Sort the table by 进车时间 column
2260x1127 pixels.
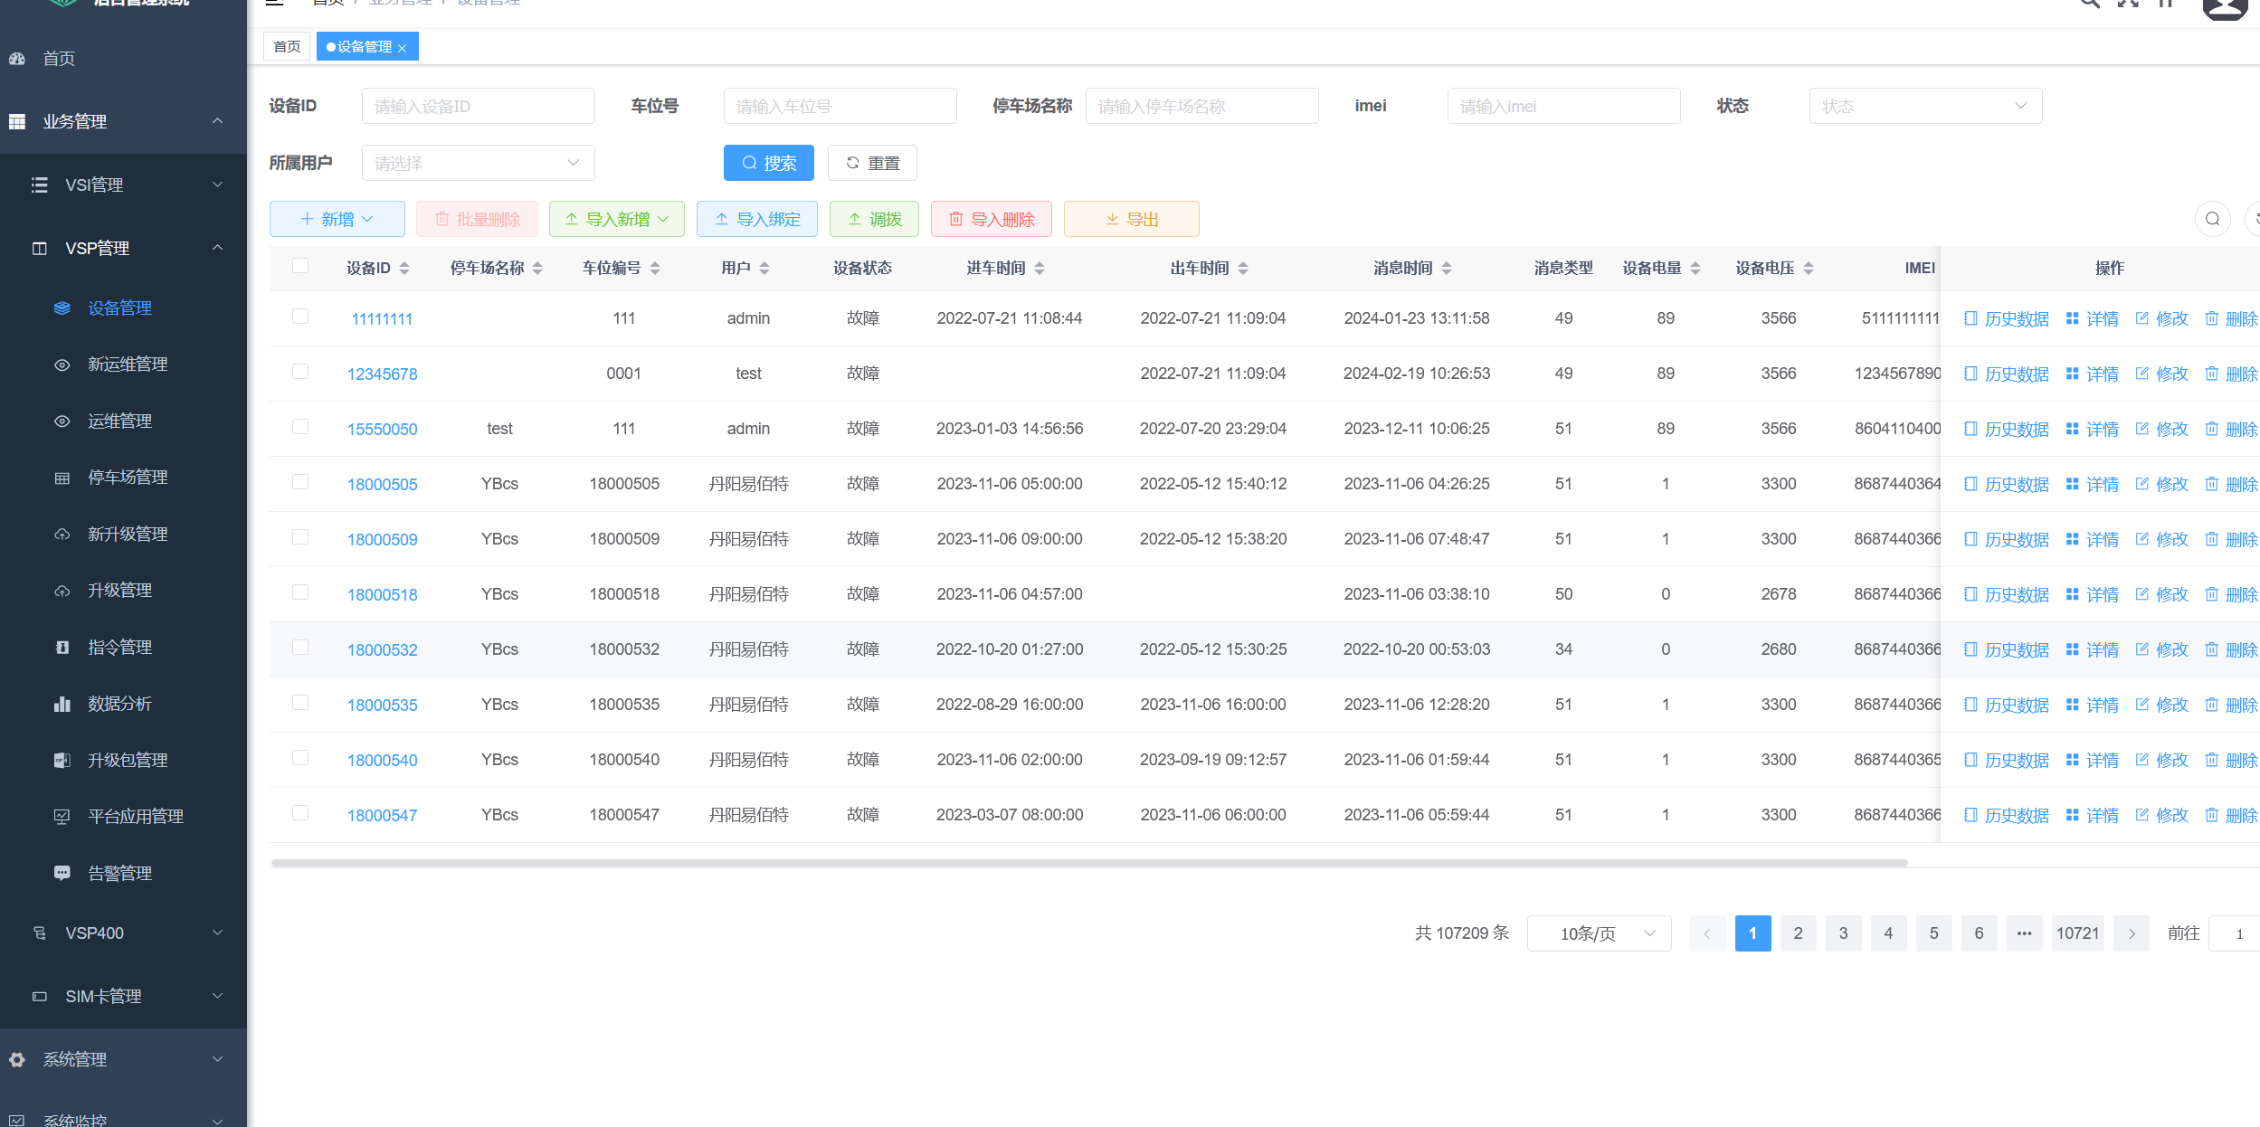pyautogui.click(x=1040, y=269)
